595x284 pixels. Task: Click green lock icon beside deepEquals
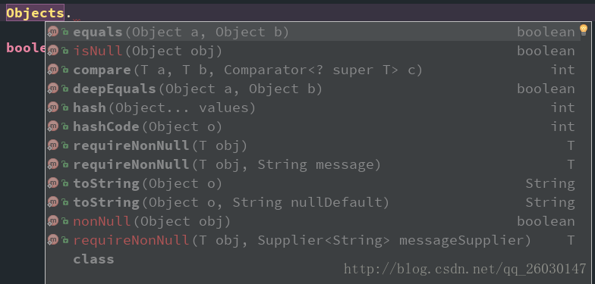tap(65, 89)
